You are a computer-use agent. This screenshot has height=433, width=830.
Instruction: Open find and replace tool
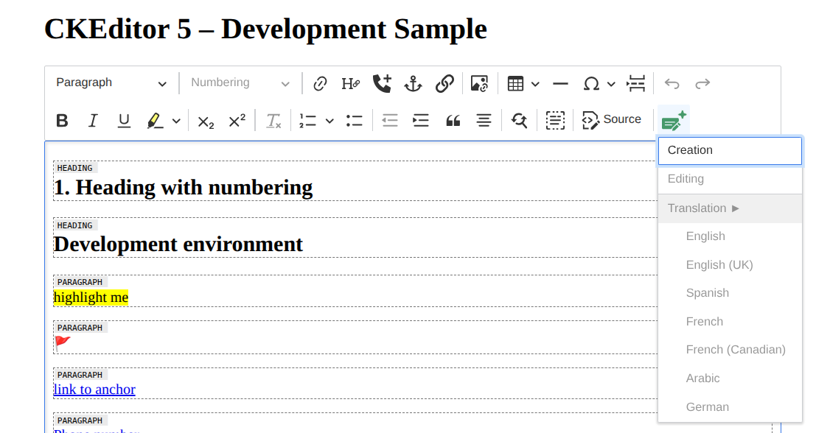pyautogui.click(x=519, y=120)
